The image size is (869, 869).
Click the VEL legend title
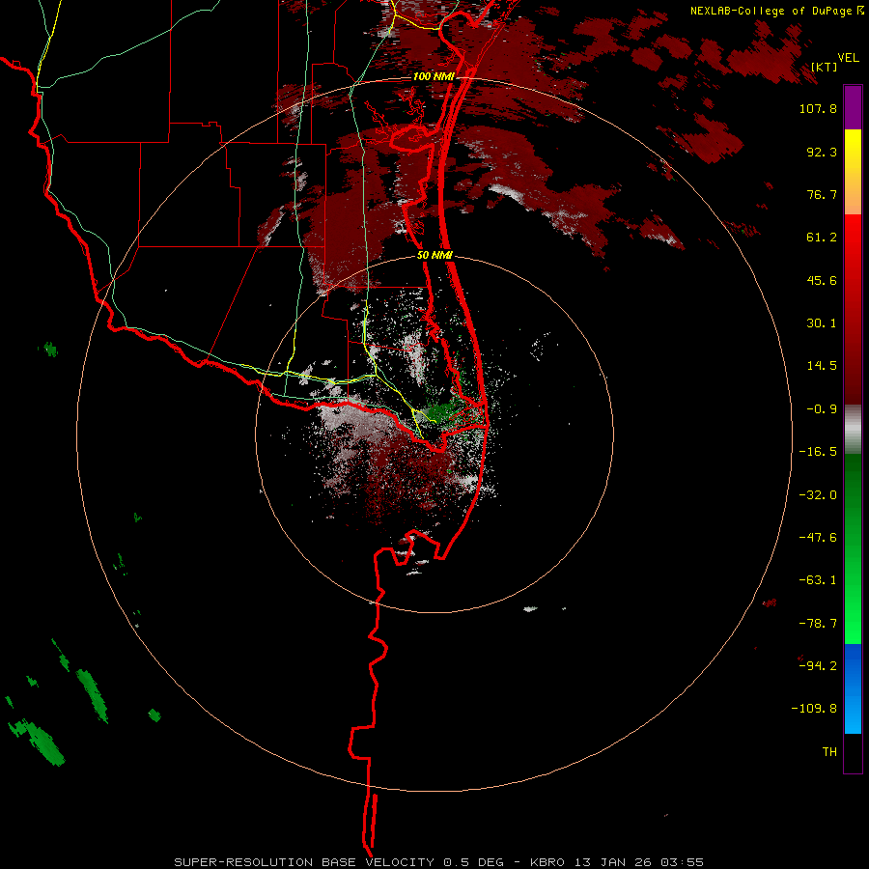[849, 58]
